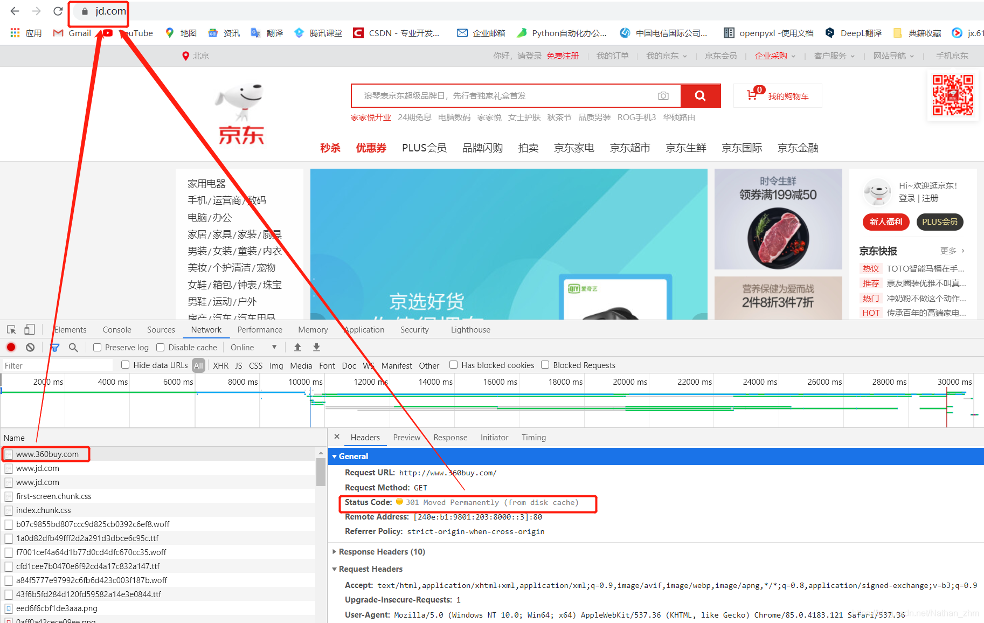The width and height of the screenshot is (984, 623).
Task: Click the steak promotion thumbnail
Action: [778, 219]
